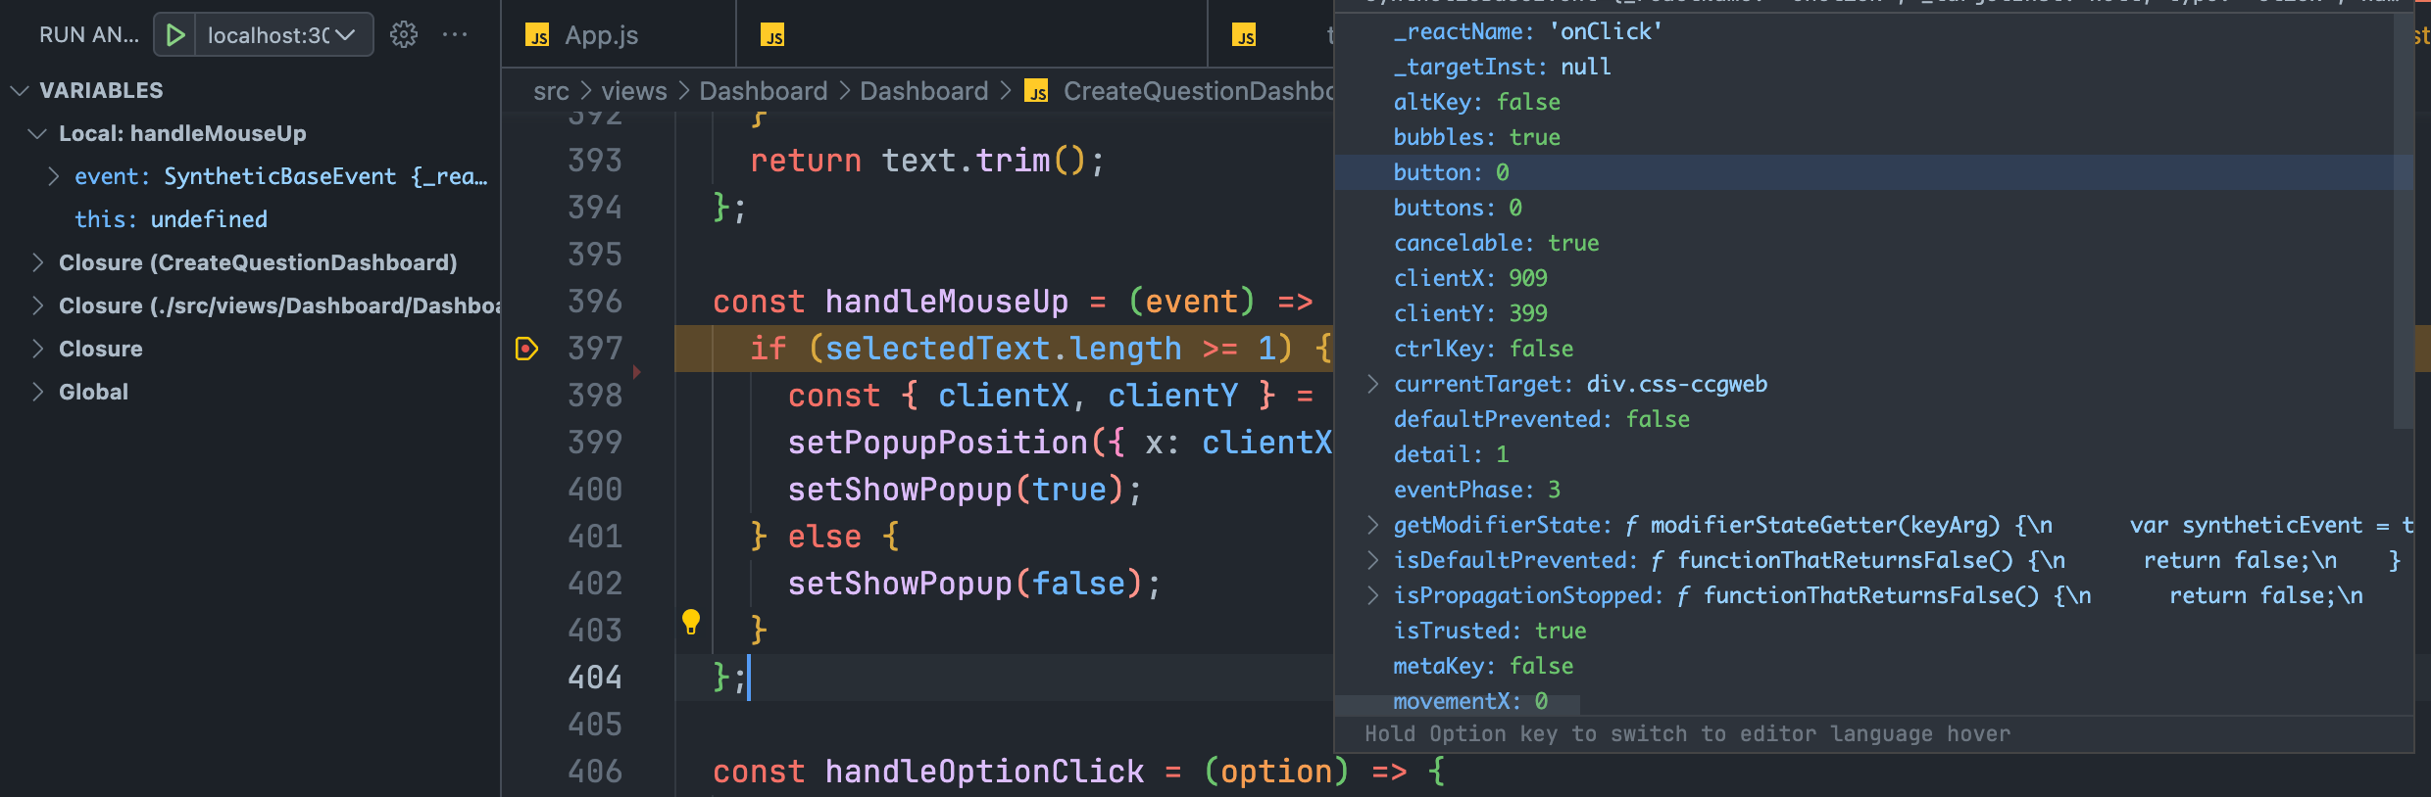Click first Dashboard breadcrumb segment
This screenshot has width=2431, height=797.
pyautogui.click(x=764, y=91)
